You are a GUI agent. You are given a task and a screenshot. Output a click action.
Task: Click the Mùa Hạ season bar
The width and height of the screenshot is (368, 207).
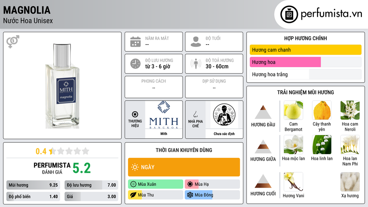point(212,184)
